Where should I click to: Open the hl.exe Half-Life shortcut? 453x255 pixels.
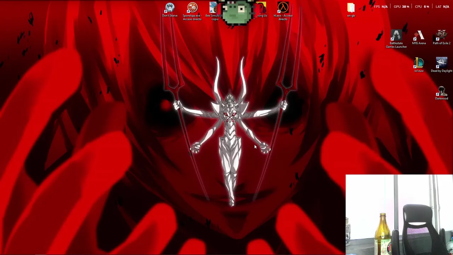[x=283, y=11]
